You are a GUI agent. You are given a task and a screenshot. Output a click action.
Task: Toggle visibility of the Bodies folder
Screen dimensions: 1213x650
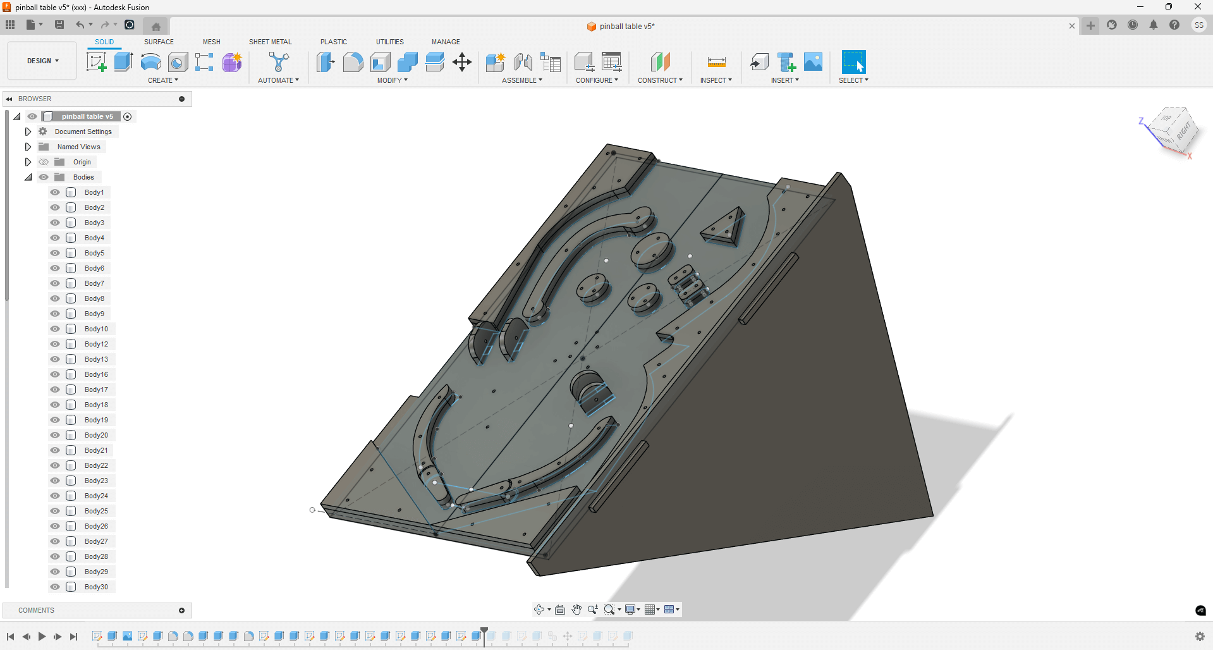(x=44, y=177)
